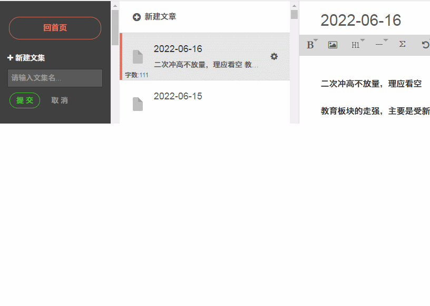Click the article list scrollbar up arrow

pos(294,6)
